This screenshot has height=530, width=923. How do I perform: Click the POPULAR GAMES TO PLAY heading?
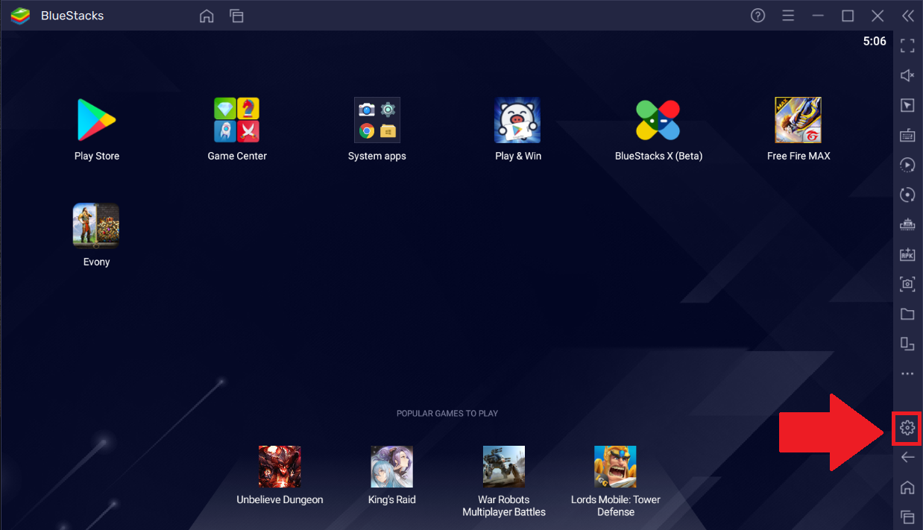(x=447, y=413)
